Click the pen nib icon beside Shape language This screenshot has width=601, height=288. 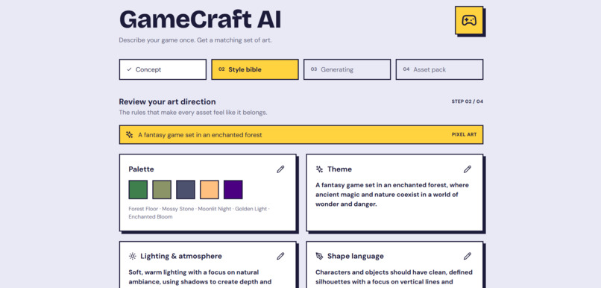click(319, 256)
